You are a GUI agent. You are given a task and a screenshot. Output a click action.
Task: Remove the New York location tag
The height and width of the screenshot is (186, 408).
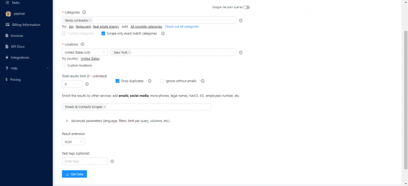(129, 52)
